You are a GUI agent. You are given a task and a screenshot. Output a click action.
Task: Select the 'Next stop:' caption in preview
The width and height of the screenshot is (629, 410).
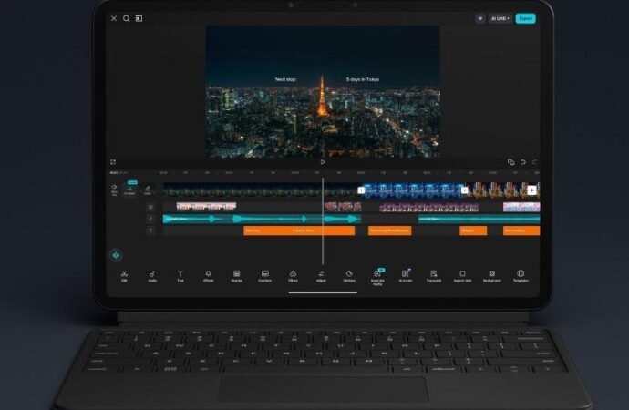pos(285,79)
